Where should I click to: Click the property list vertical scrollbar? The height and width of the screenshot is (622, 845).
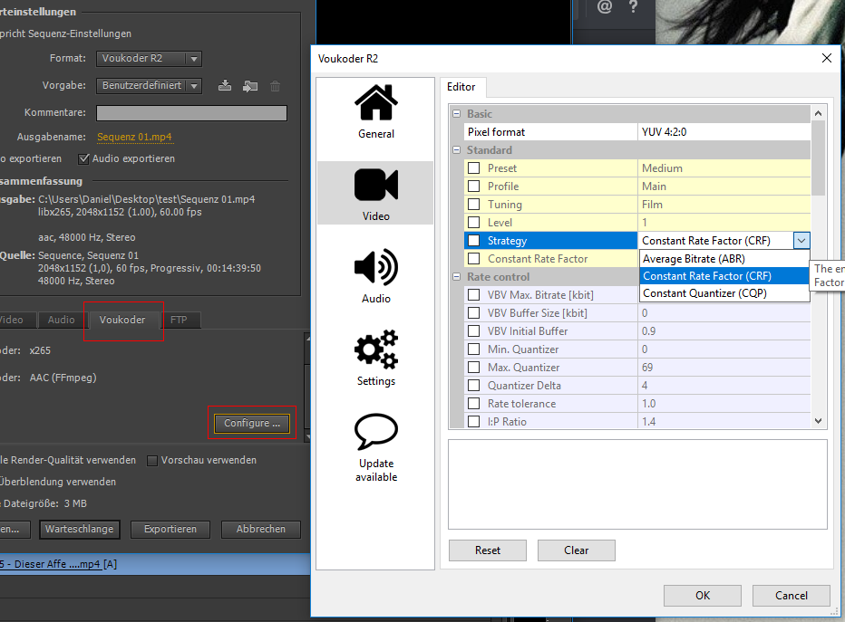pos(819,272)
